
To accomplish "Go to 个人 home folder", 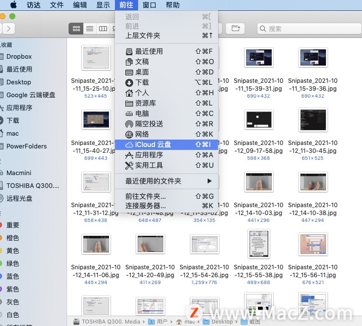I will 167,93.
